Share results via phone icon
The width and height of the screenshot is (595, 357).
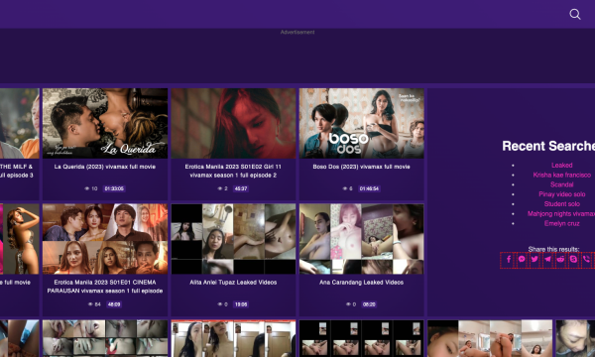(x=586, y=260)
